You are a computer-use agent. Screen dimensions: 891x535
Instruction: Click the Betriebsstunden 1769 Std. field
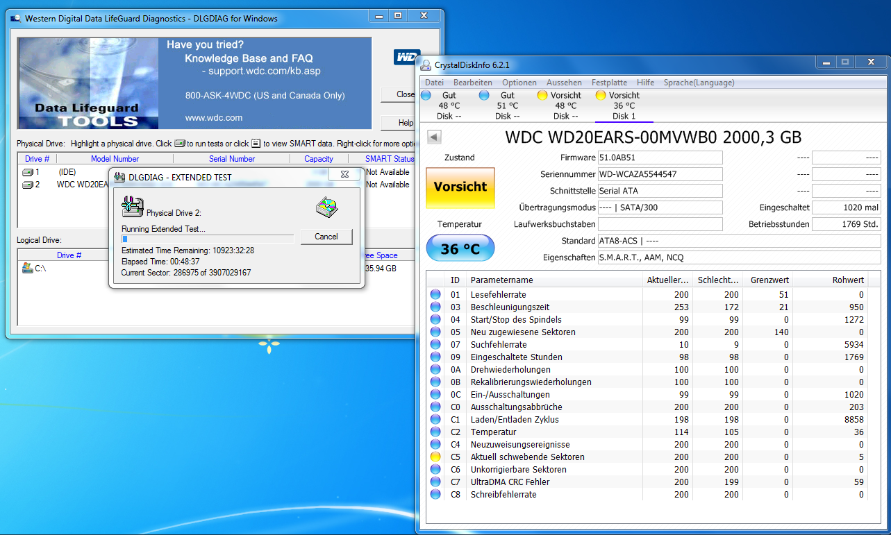847,224
